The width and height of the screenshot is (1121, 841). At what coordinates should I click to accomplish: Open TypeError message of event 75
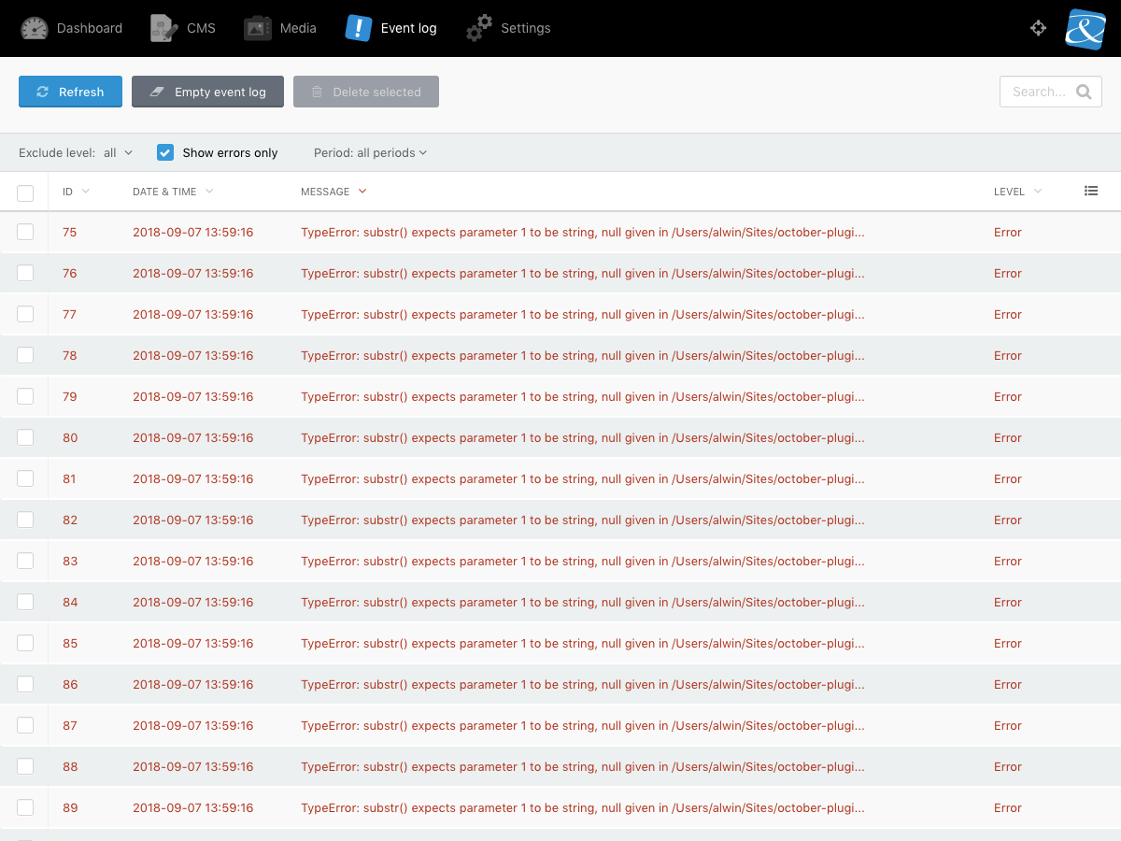pyautogui.click(x=583, y=233)
